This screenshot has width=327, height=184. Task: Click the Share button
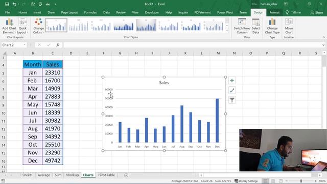pos(317,12)
